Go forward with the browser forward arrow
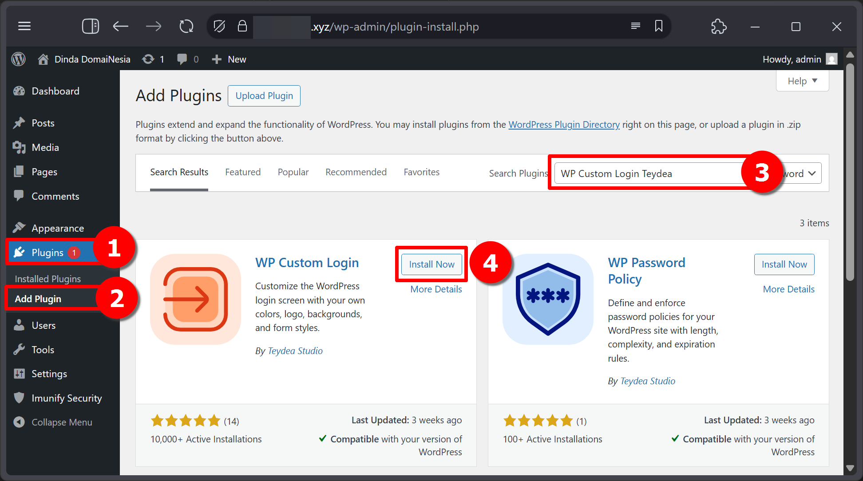863x481 pixels. [154, 27]
